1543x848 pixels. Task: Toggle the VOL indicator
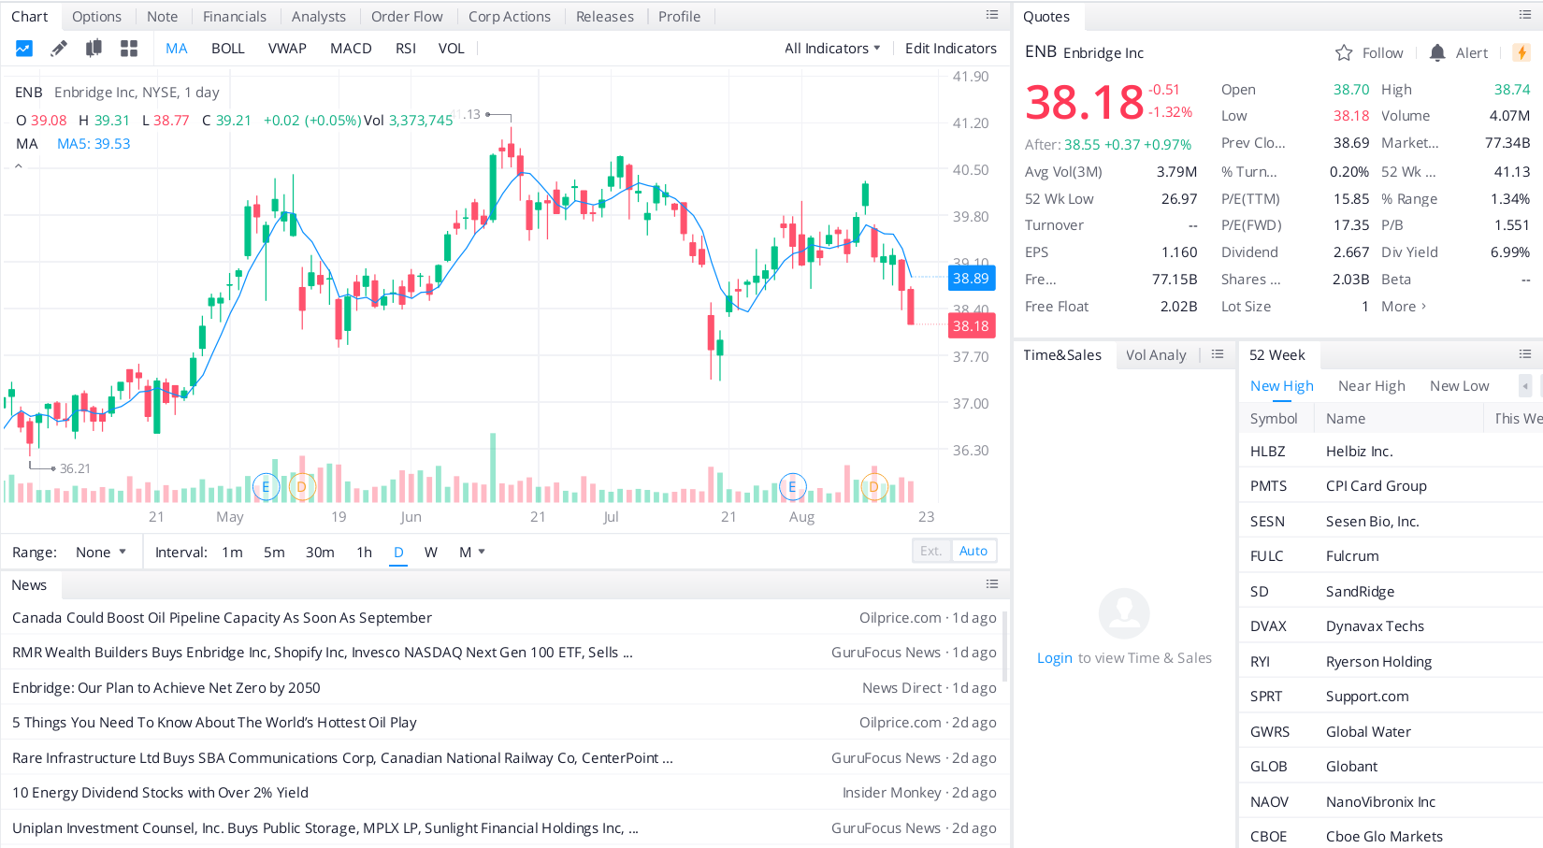[x=451, y=49]
